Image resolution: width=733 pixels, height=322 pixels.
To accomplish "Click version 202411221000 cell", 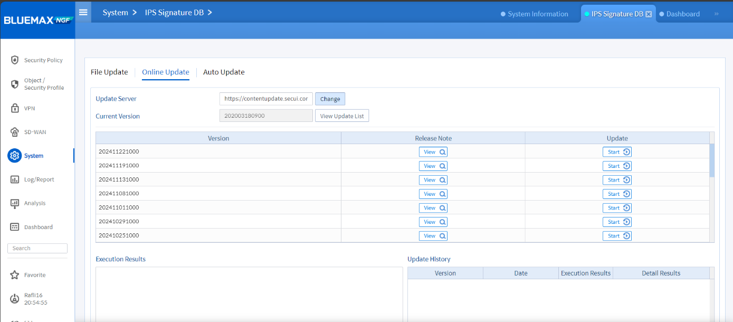I will 218,152.
